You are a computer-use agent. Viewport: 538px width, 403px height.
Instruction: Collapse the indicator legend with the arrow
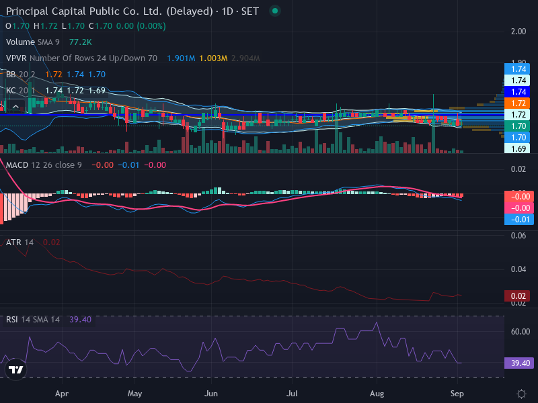[15, 107]
